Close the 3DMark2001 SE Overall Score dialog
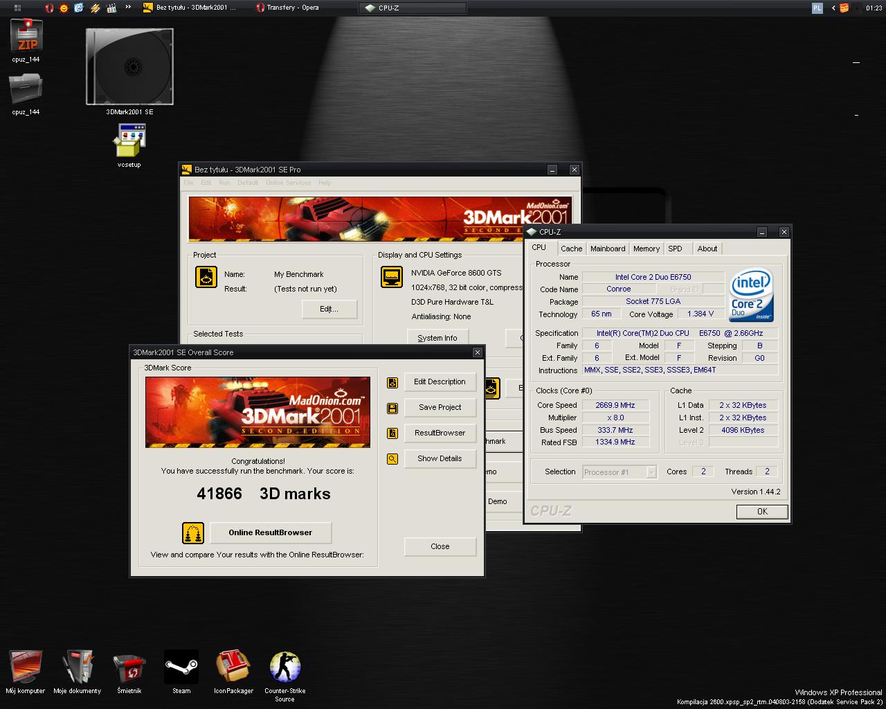 (477, 352)
